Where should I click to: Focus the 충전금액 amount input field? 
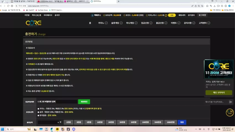[x=48, y=122]
